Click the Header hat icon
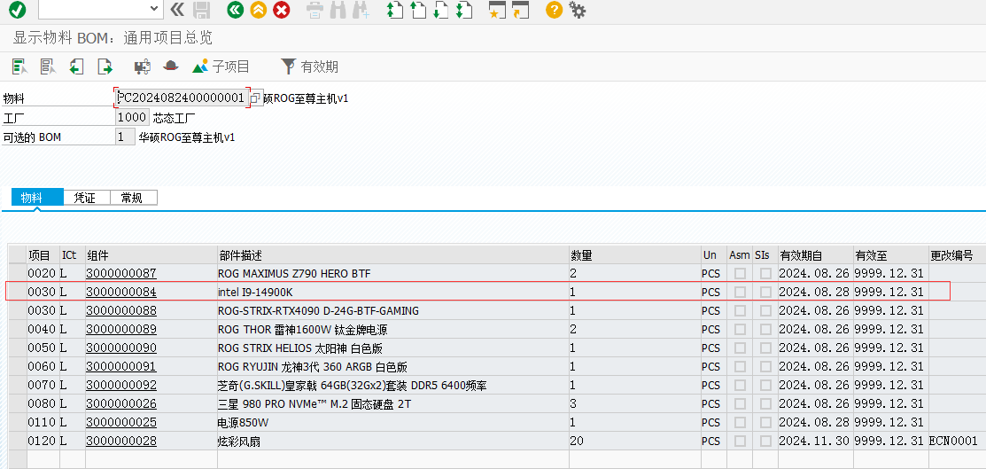Image resolution: width=986 pixels, height=469 pixels. tap(171, 66)
